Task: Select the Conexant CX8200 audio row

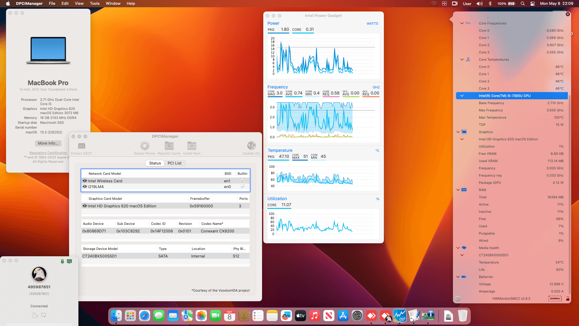Action: click(x=165, y=231)
